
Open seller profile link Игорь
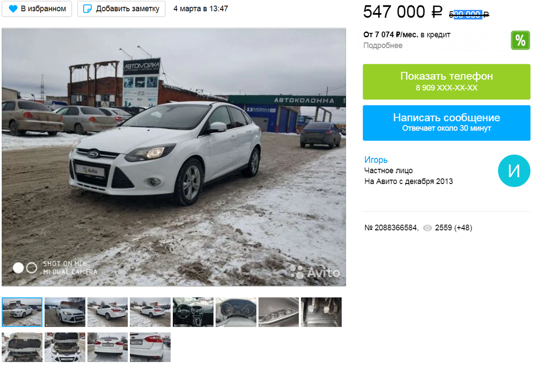[376, 160]
